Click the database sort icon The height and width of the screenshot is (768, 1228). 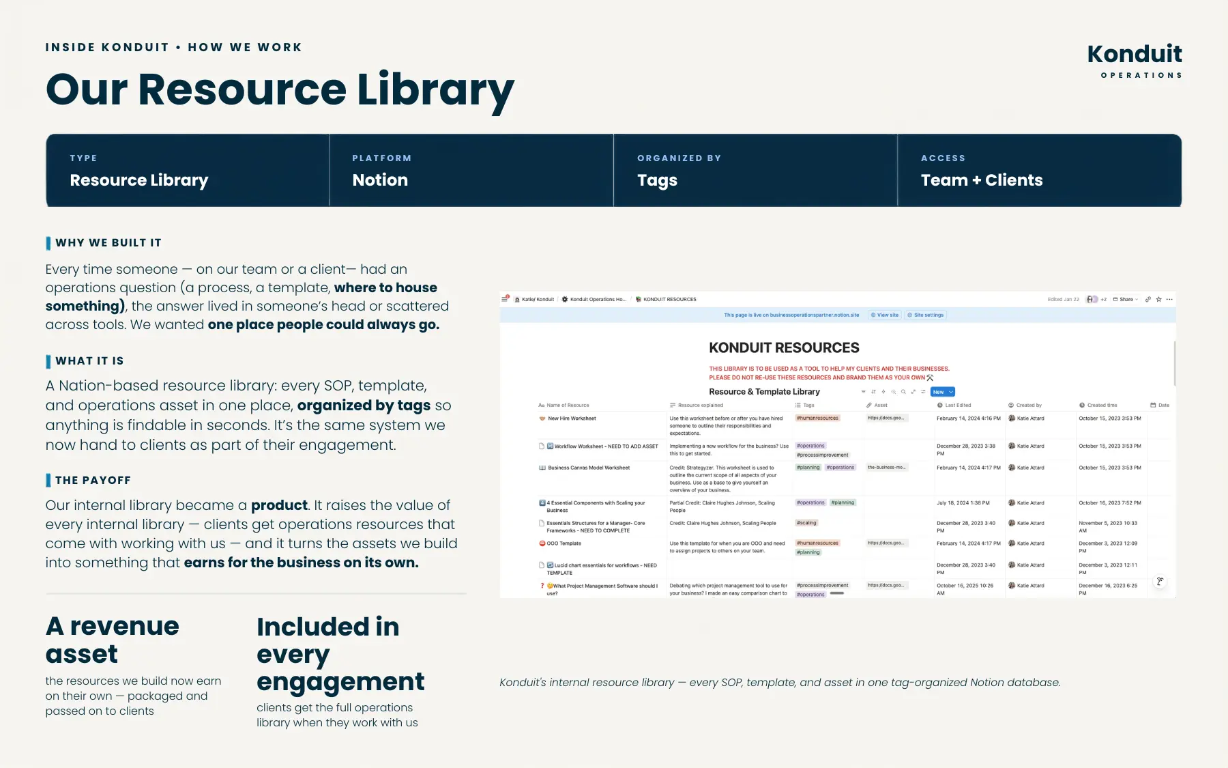coord(873,392)
